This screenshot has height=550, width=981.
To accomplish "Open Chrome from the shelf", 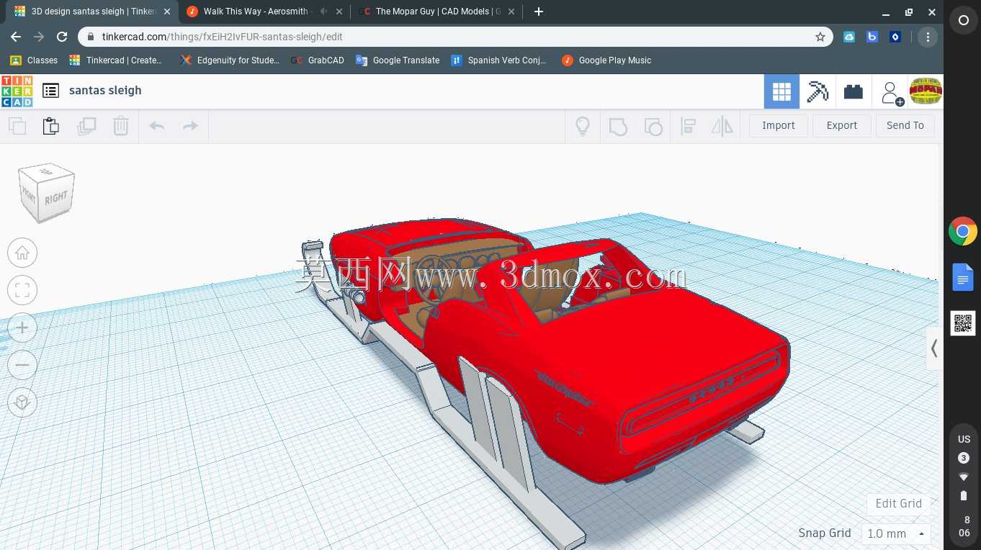I will (x=963, y=232).
